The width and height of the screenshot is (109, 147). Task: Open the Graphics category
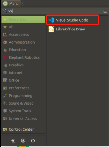(x=23, y=65)
